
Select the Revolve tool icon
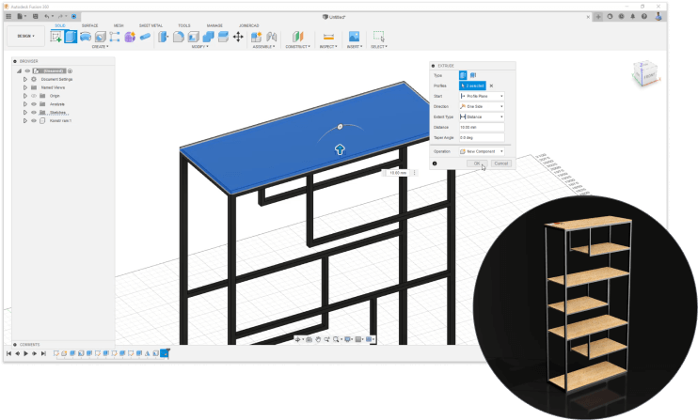coord(86,37)
